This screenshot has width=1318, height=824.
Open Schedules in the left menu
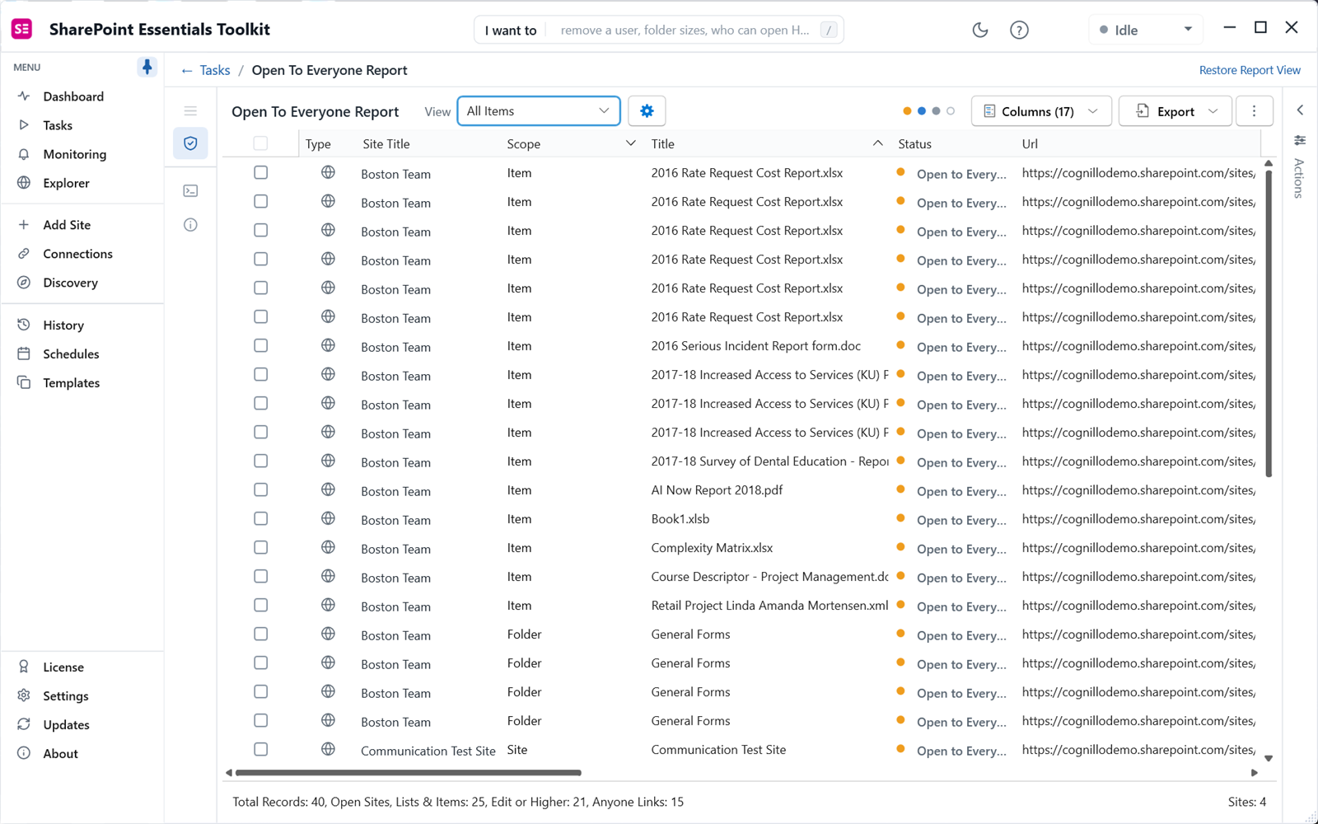[x=71, y=354]
